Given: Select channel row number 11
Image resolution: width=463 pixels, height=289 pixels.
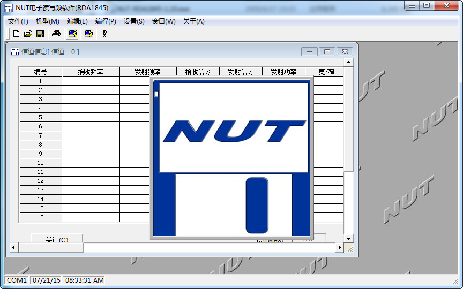Looking at the screenshot, I should (40, 172).
